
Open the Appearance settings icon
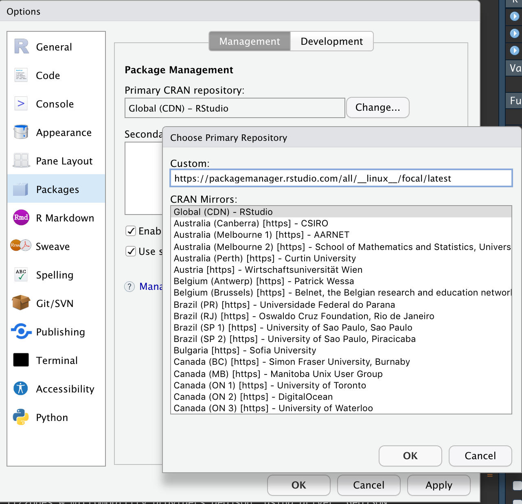(21, 132)
